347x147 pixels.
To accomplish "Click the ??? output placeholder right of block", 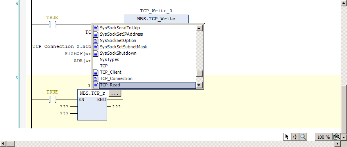I will click(x=117, y=107).
